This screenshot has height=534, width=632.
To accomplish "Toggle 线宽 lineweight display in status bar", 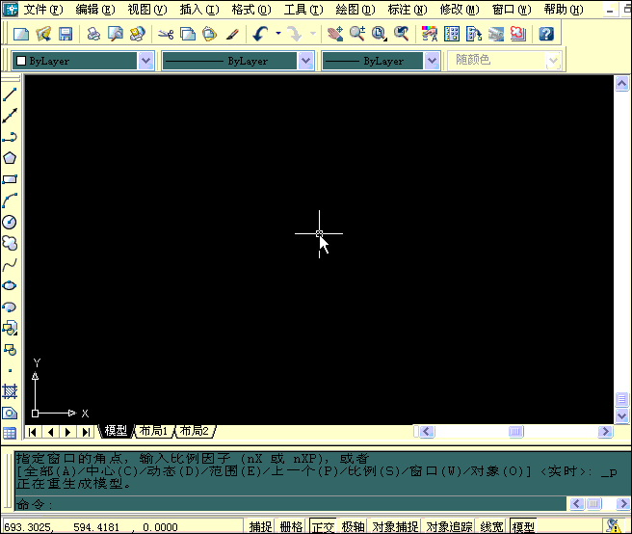I will click(491, 526).
